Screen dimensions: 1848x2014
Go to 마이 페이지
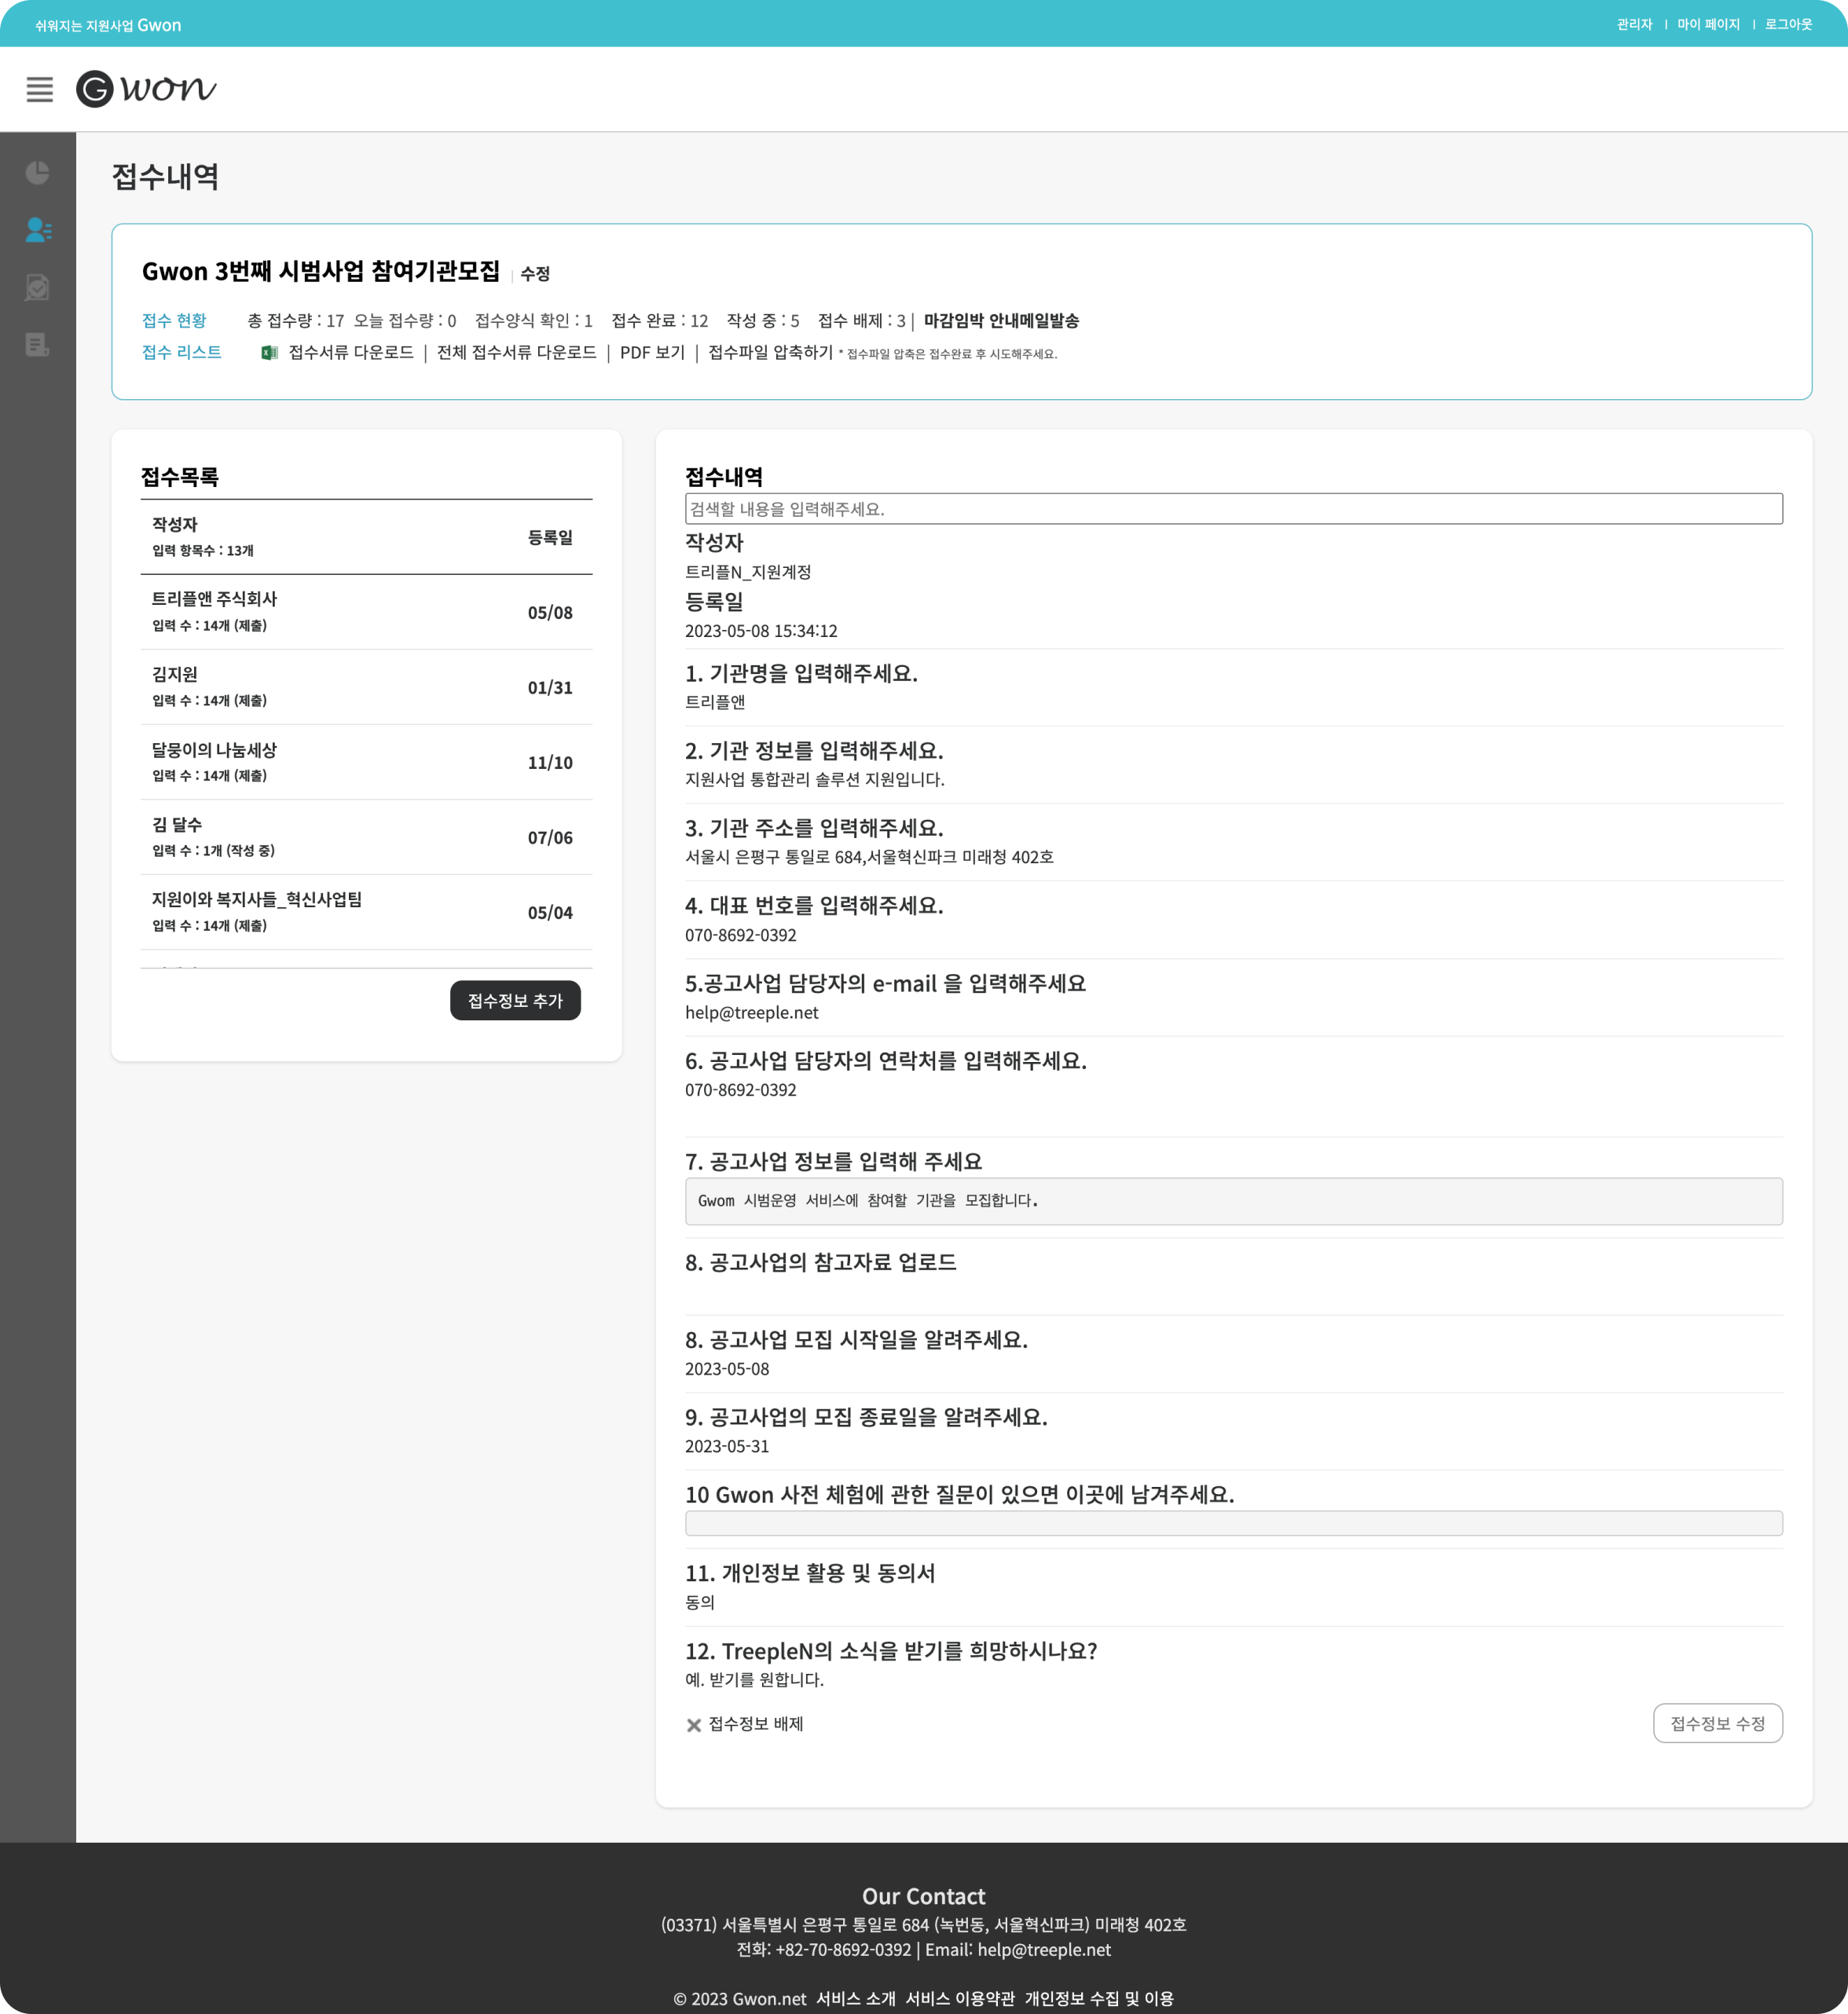1708,24
